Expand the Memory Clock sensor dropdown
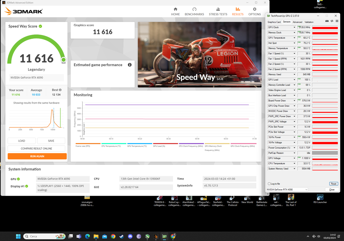The width and height of the screenshot is (344, 241). point(295,33)
